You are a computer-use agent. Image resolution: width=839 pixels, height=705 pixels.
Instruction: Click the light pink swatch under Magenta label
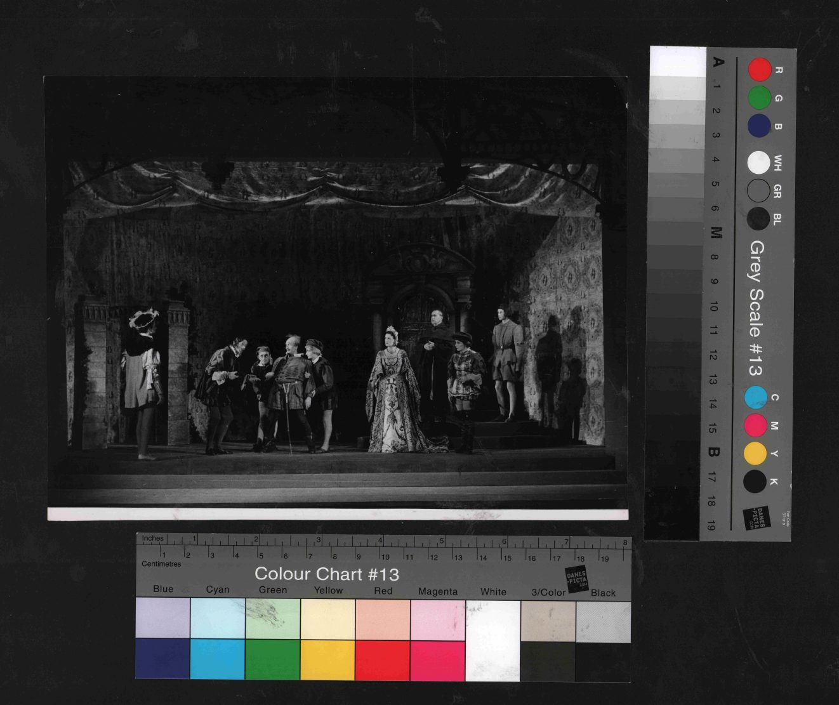tap(437, 619)
